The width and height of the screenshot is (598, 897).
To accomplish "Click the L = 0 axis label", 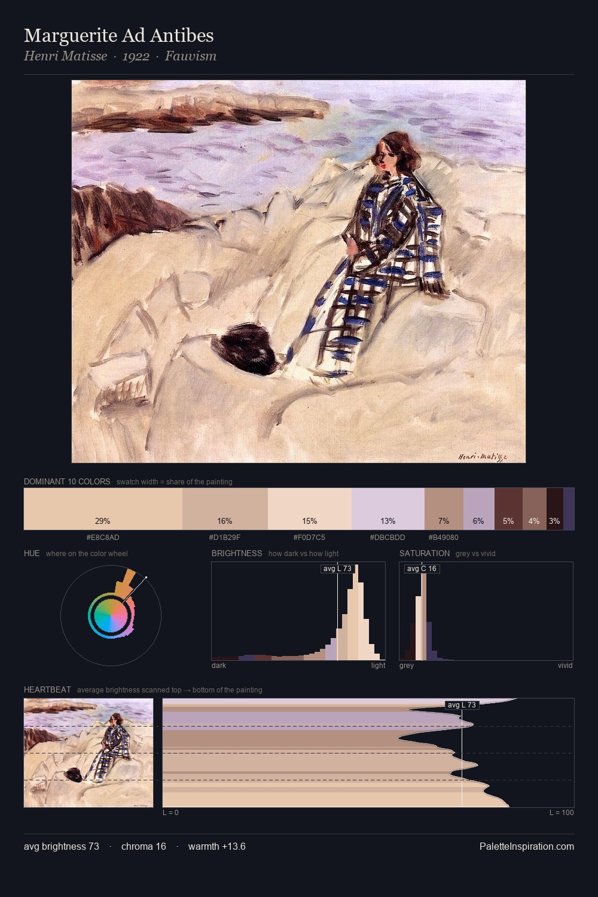I will pos(170,813).
